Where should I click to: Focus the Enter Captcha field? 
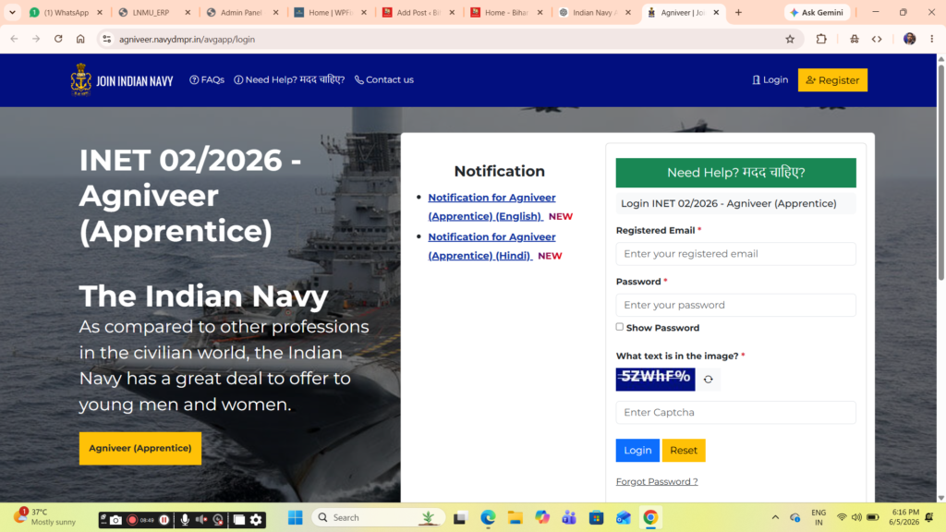[x=735, y=413]
